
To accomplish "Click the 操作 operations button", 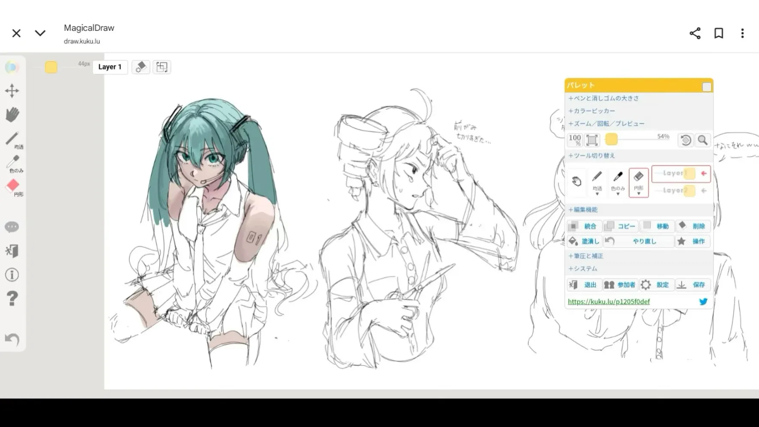I will click(693, 242).
